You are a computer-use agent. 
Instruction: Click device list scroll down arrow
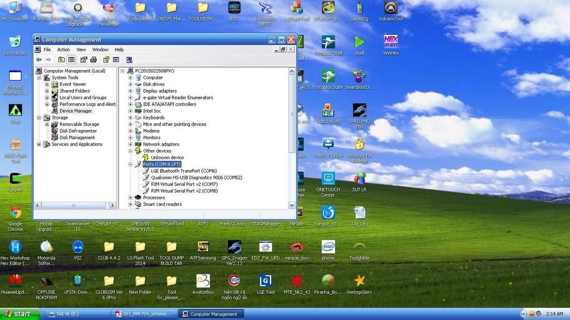[x=292, y=205]
